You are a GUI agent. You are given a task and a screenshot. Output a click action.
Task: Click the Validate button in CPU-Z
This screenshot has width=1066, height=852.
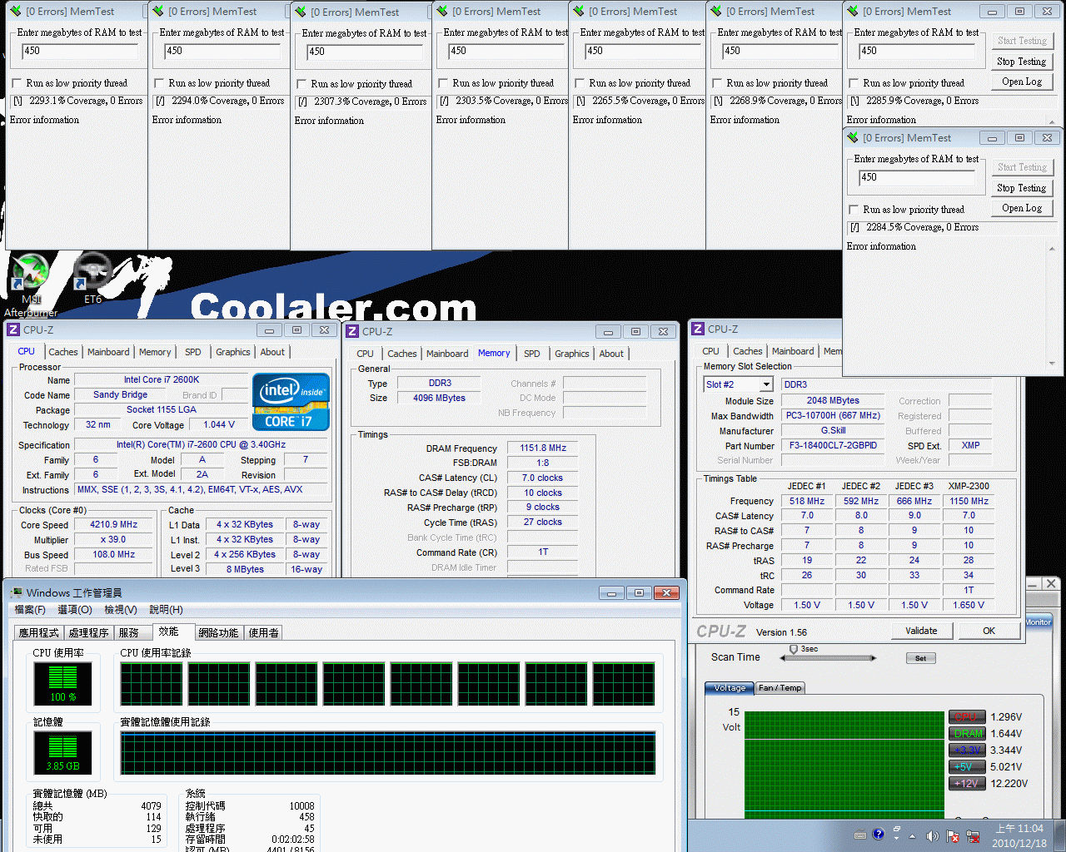[920, 631]
